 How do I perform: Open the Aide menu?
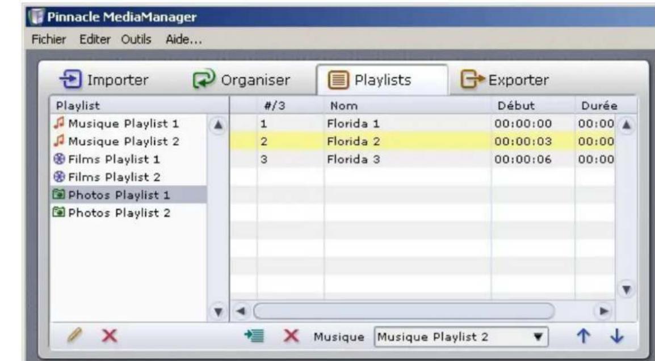coord(184,40)
